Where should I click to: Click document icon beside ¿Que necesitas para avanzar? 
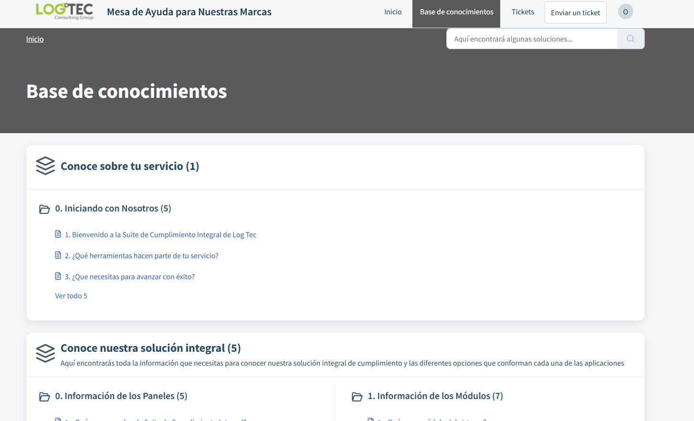pos(58,276)
